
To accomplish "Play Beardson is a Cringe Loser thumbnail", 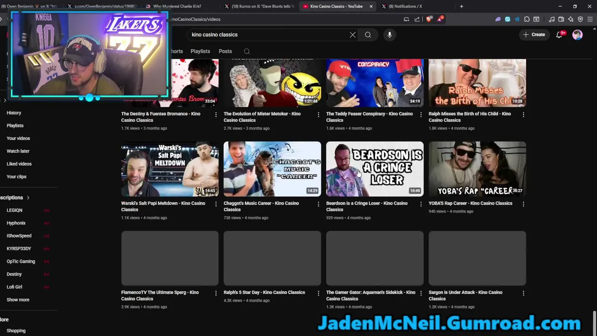I will pos(375,169).
